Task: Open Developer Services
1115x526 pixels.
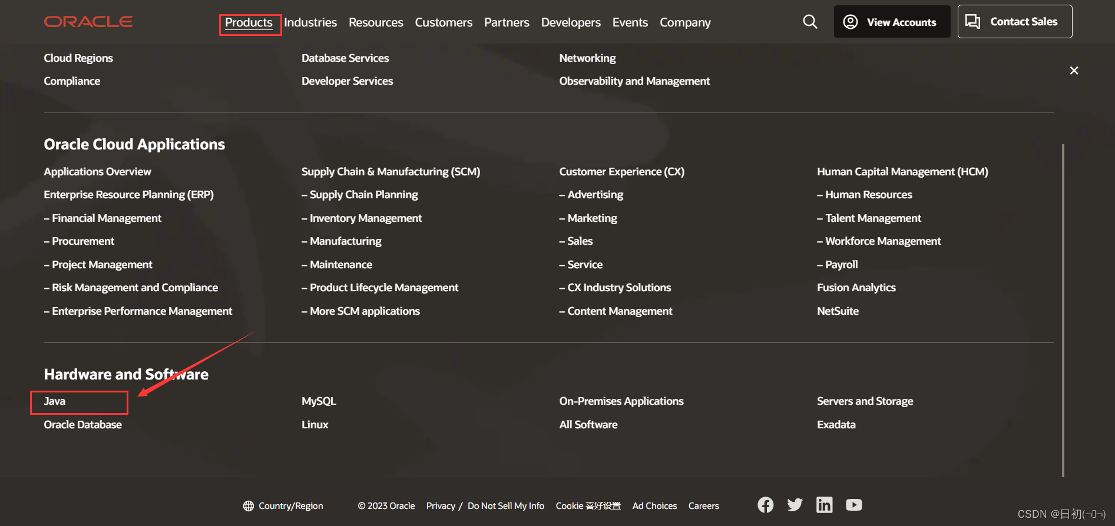Action: 347,81
